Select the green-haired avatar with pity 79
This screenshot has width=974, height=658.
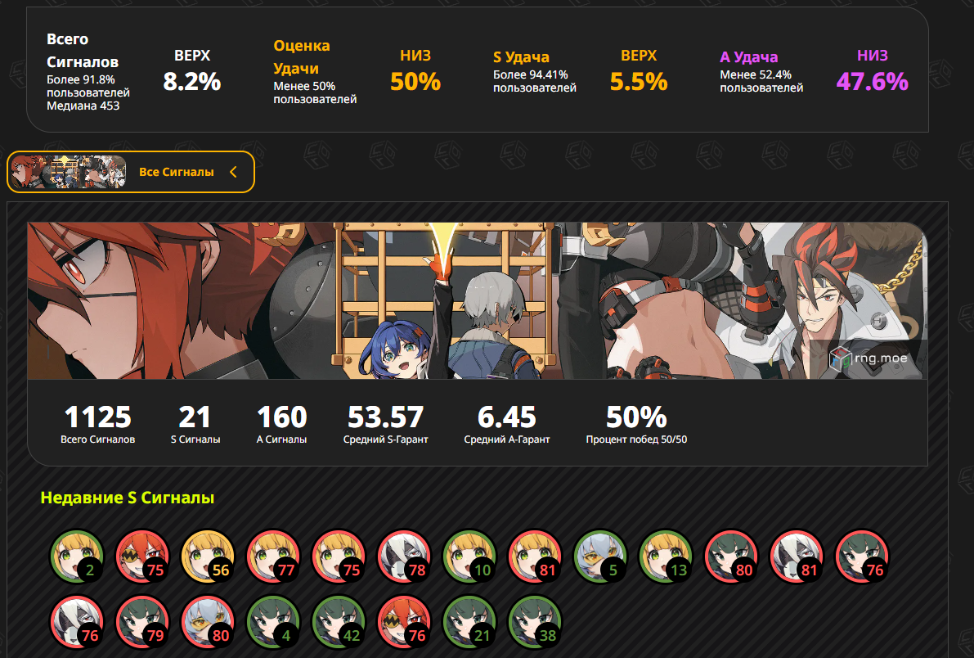coord(142,622)
